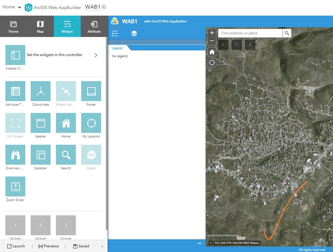Select the Legend panel tab
Image resolution: width=333 pixels, height=252 pixels.
click(x=117, y=48)
